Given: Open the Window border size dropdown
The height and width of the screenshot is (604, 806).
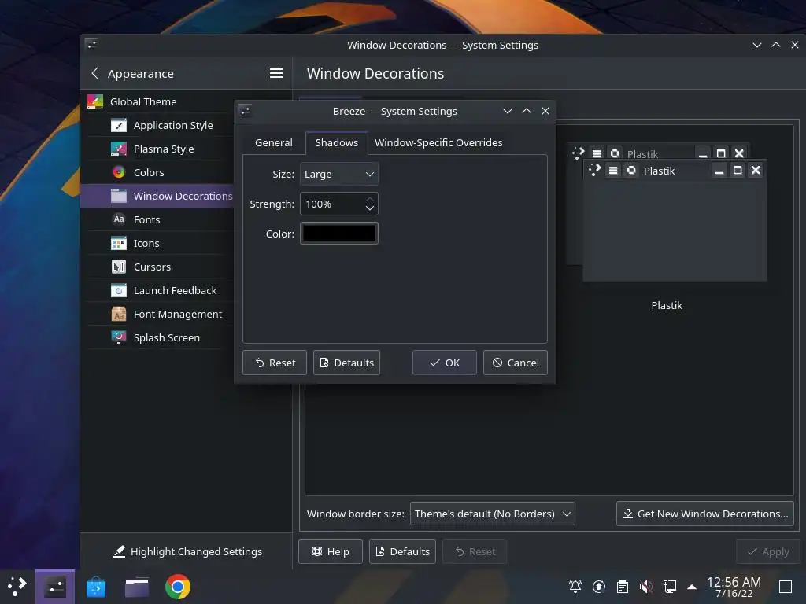Looking at the screenshot, I should pyautogui.click(x=493, y=514).
